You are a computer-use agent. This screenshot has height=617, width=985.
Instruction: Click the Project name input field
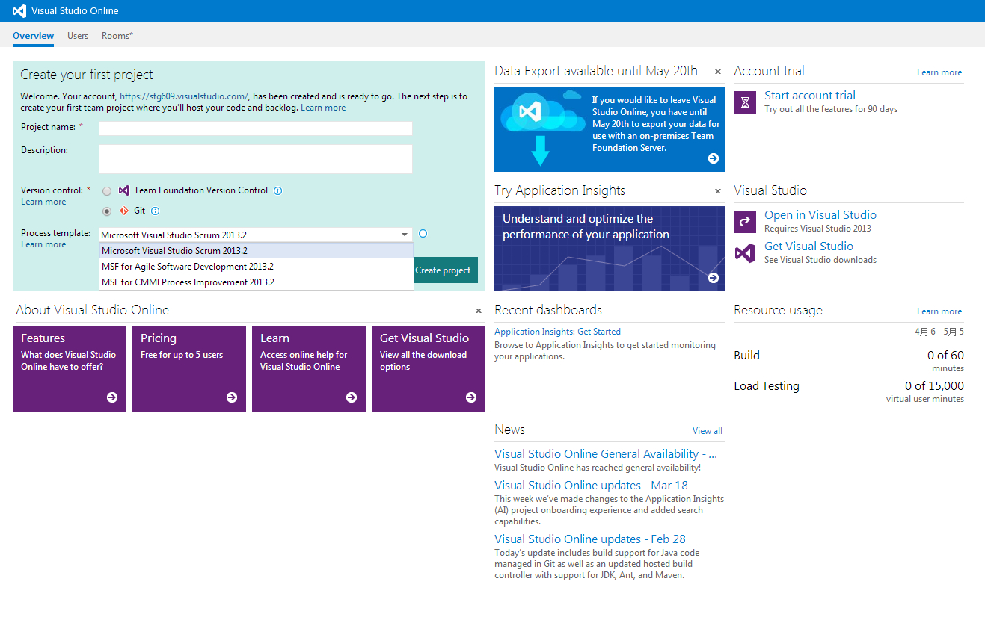point(256,128)
